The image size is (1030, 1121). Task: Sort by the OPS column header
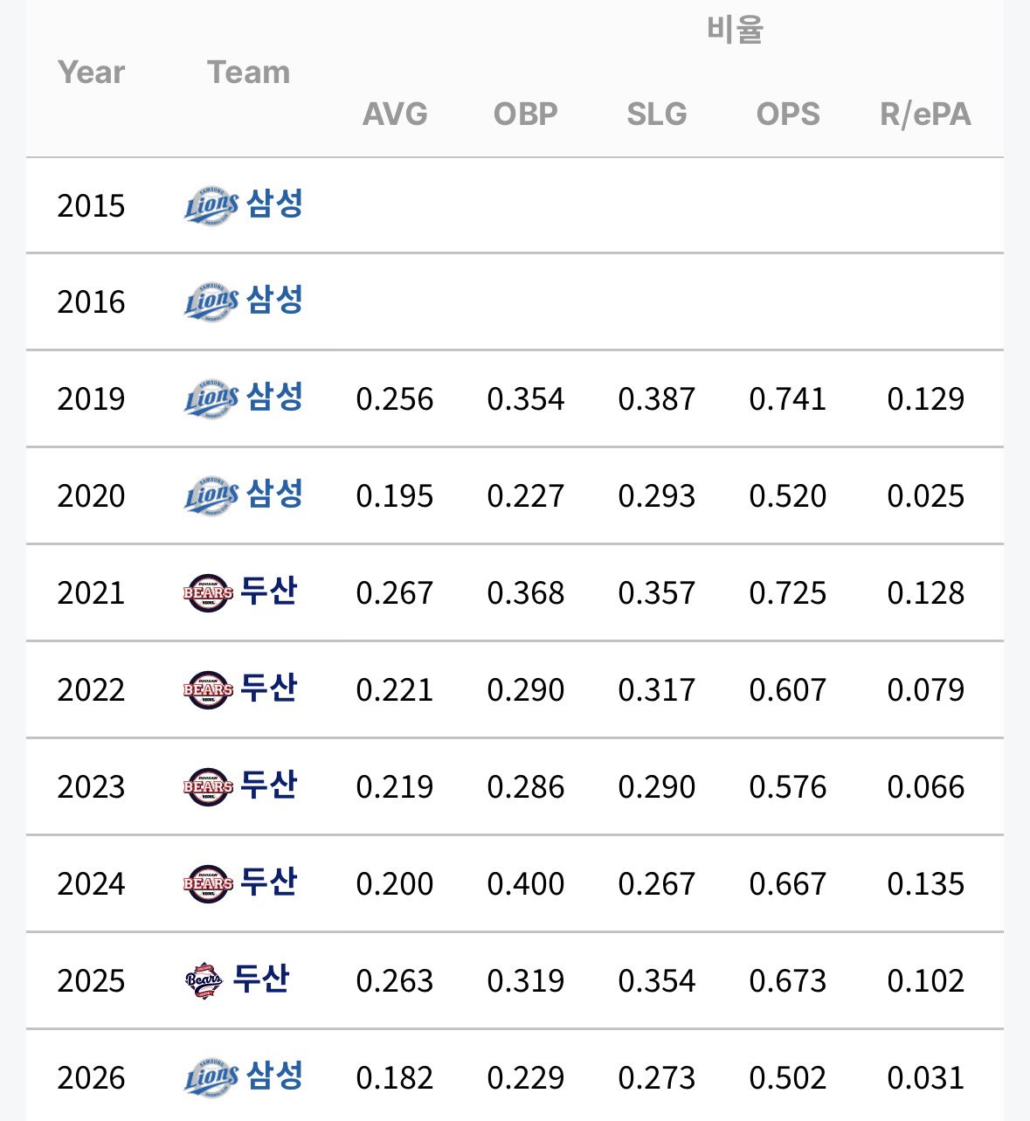(x=788, y=114)
